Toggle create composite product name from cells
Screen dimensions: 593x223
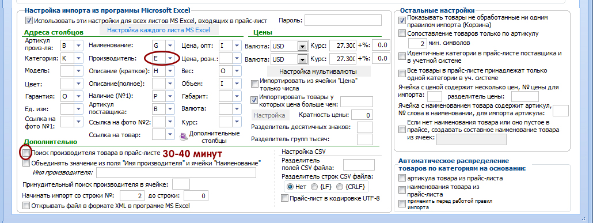[x=402, y=130]
